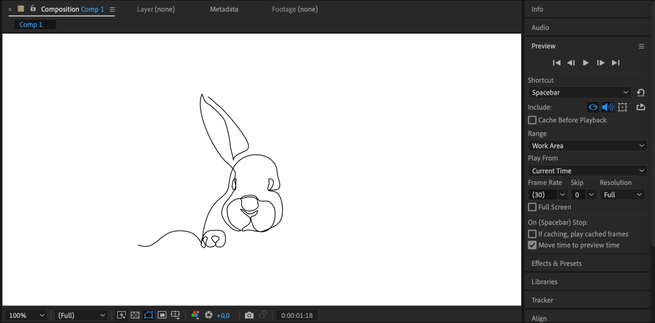This screenshot has width=655, height=323.
Task: Toggle Fast Previews icon
Action: pyautogui.click(x=122, y=315)
